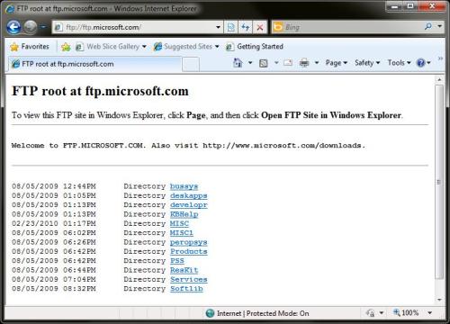450x324 pixels.
Task: Click the Compatibility View icon
Action: [x=230, y=28]
